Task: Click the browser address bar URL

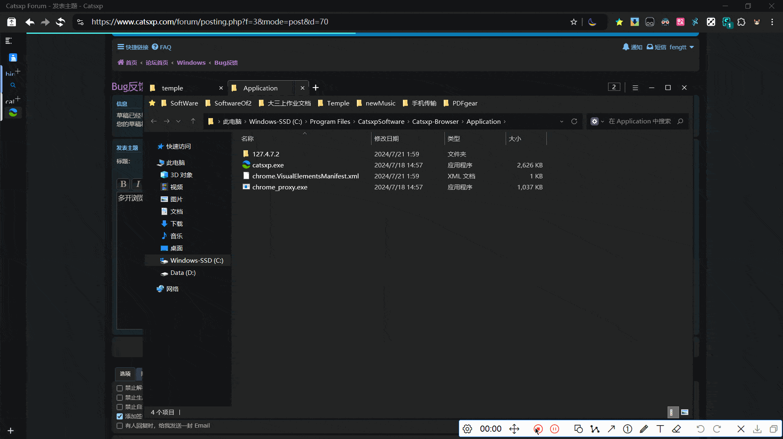Action: [x=210, y=22]
